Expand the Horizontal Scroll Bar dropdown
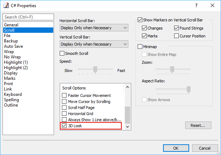The image size is (221, 155). pos(94,28)
